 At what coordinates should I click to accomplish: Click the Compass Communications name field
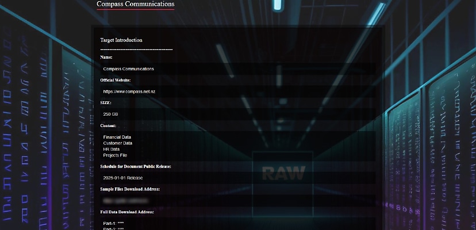(x=237, y=68)
